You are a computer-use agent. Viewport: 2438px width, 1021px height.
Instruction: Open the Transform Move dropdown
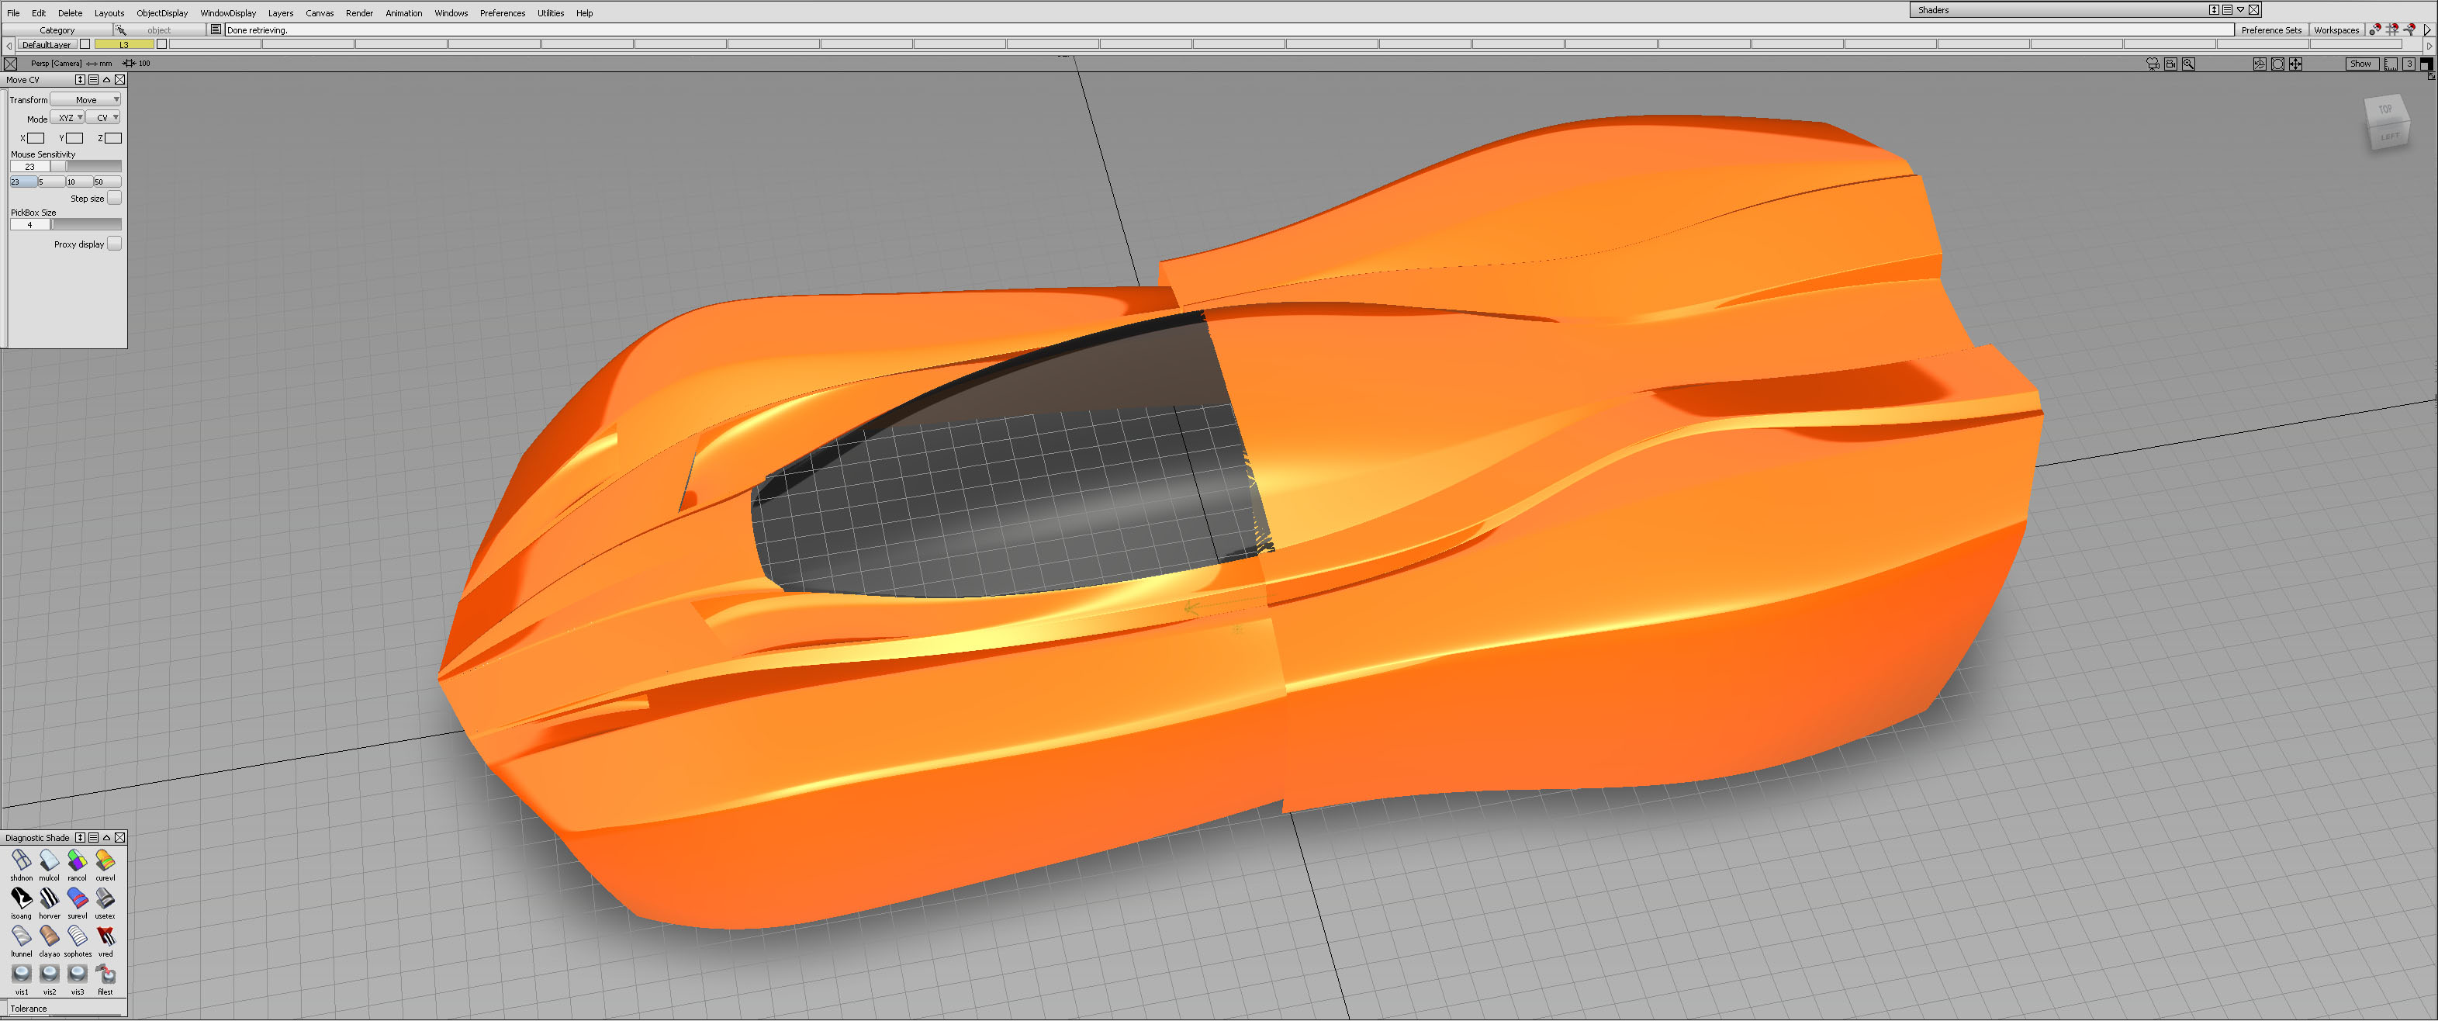pyautogui.click(x=86, y=99)
